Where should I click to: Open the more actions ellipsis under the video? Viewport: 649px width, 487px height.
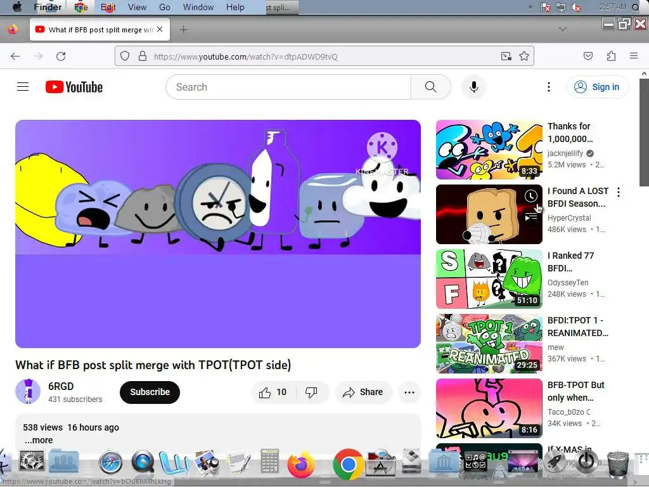click(x=409, y=392)
